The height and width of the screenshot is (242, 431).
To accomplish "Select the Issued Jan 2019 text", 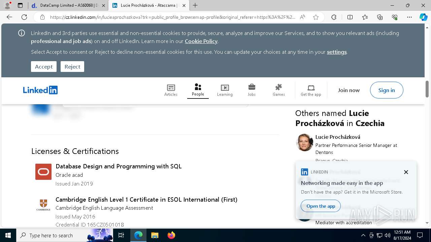I will [x=74, y=184].
